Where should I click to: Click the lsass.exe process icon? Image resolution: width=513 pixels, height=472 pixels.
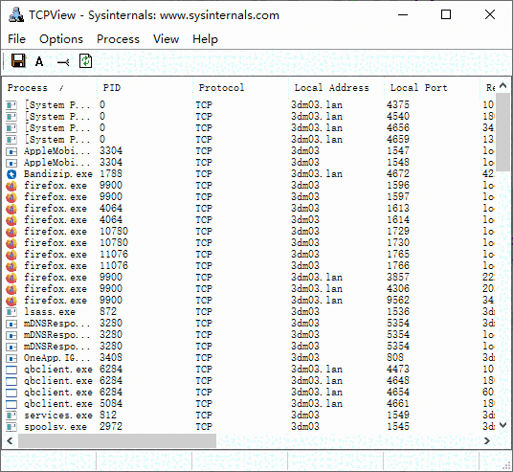click(x=11, y=312)
